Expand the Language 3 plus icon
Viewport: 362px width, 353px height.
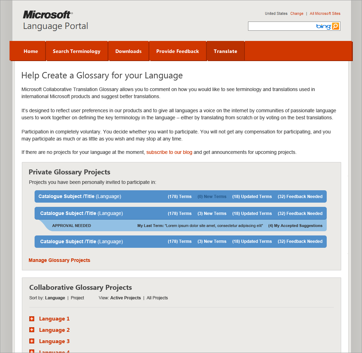pyautogui.click(x=32, y=341)
